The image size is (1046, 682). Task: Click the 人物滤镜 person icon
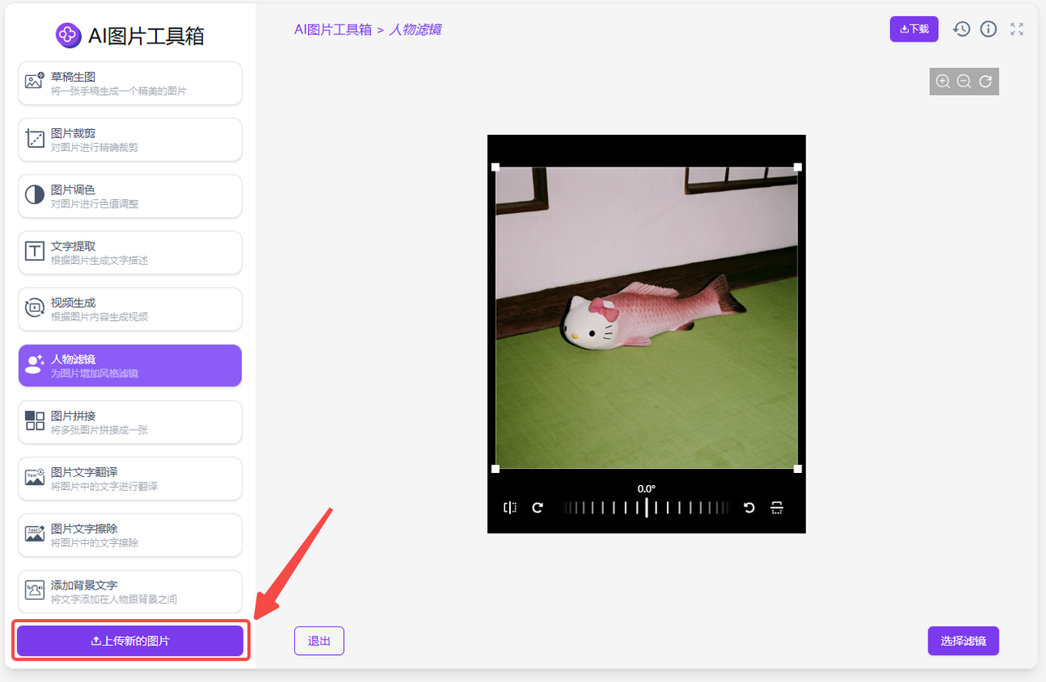tap(34, 363)
